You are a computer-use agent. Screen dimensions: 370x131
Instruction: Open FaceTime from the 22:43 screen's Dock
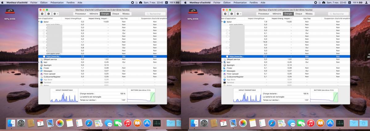pyautogui.click(x=301, y=123)
